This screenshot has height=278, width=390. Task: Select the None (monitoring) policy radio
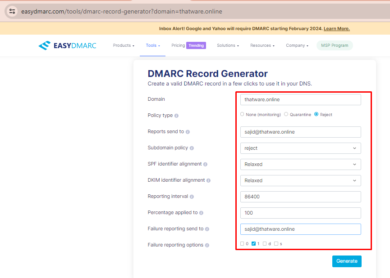[242, 114]
